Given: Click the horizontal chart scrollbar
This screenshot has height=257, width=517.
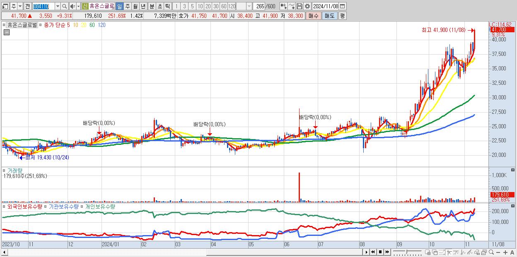Looking at the screenshot, I should (x=181, y=252).
